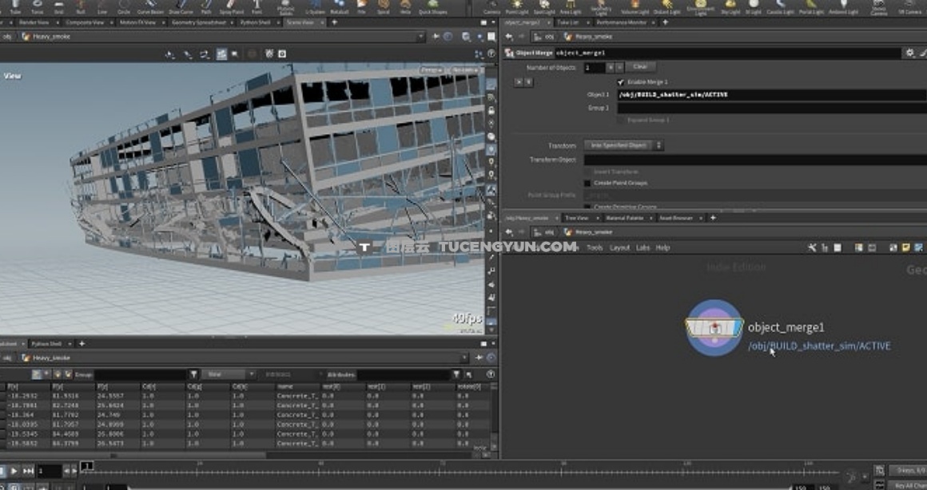Toggle the Enable Merge 1 checkbox
927x490 pixels.
click(x=621, y=82)
